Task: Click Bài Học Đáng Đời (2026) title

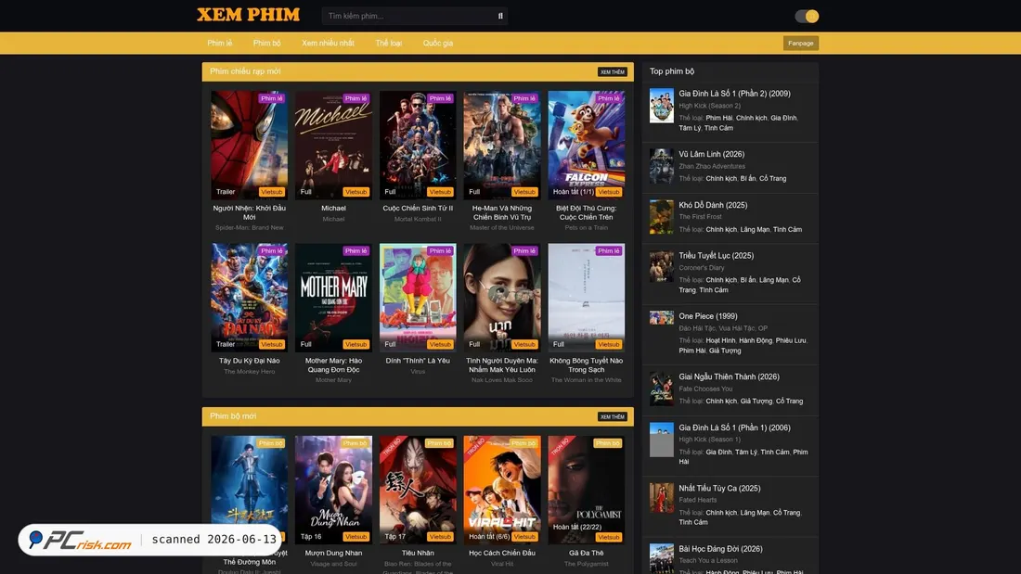Action: pos(720,549)
